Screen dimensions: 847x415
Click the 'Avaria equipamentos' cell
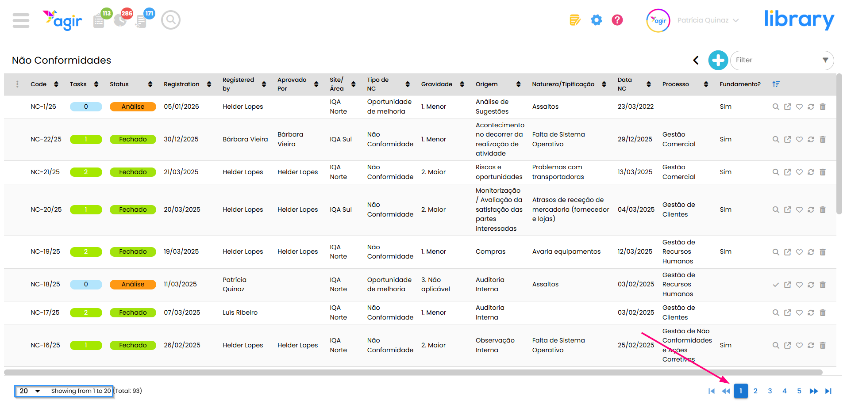pyautogui.click(x=566, y=251)
